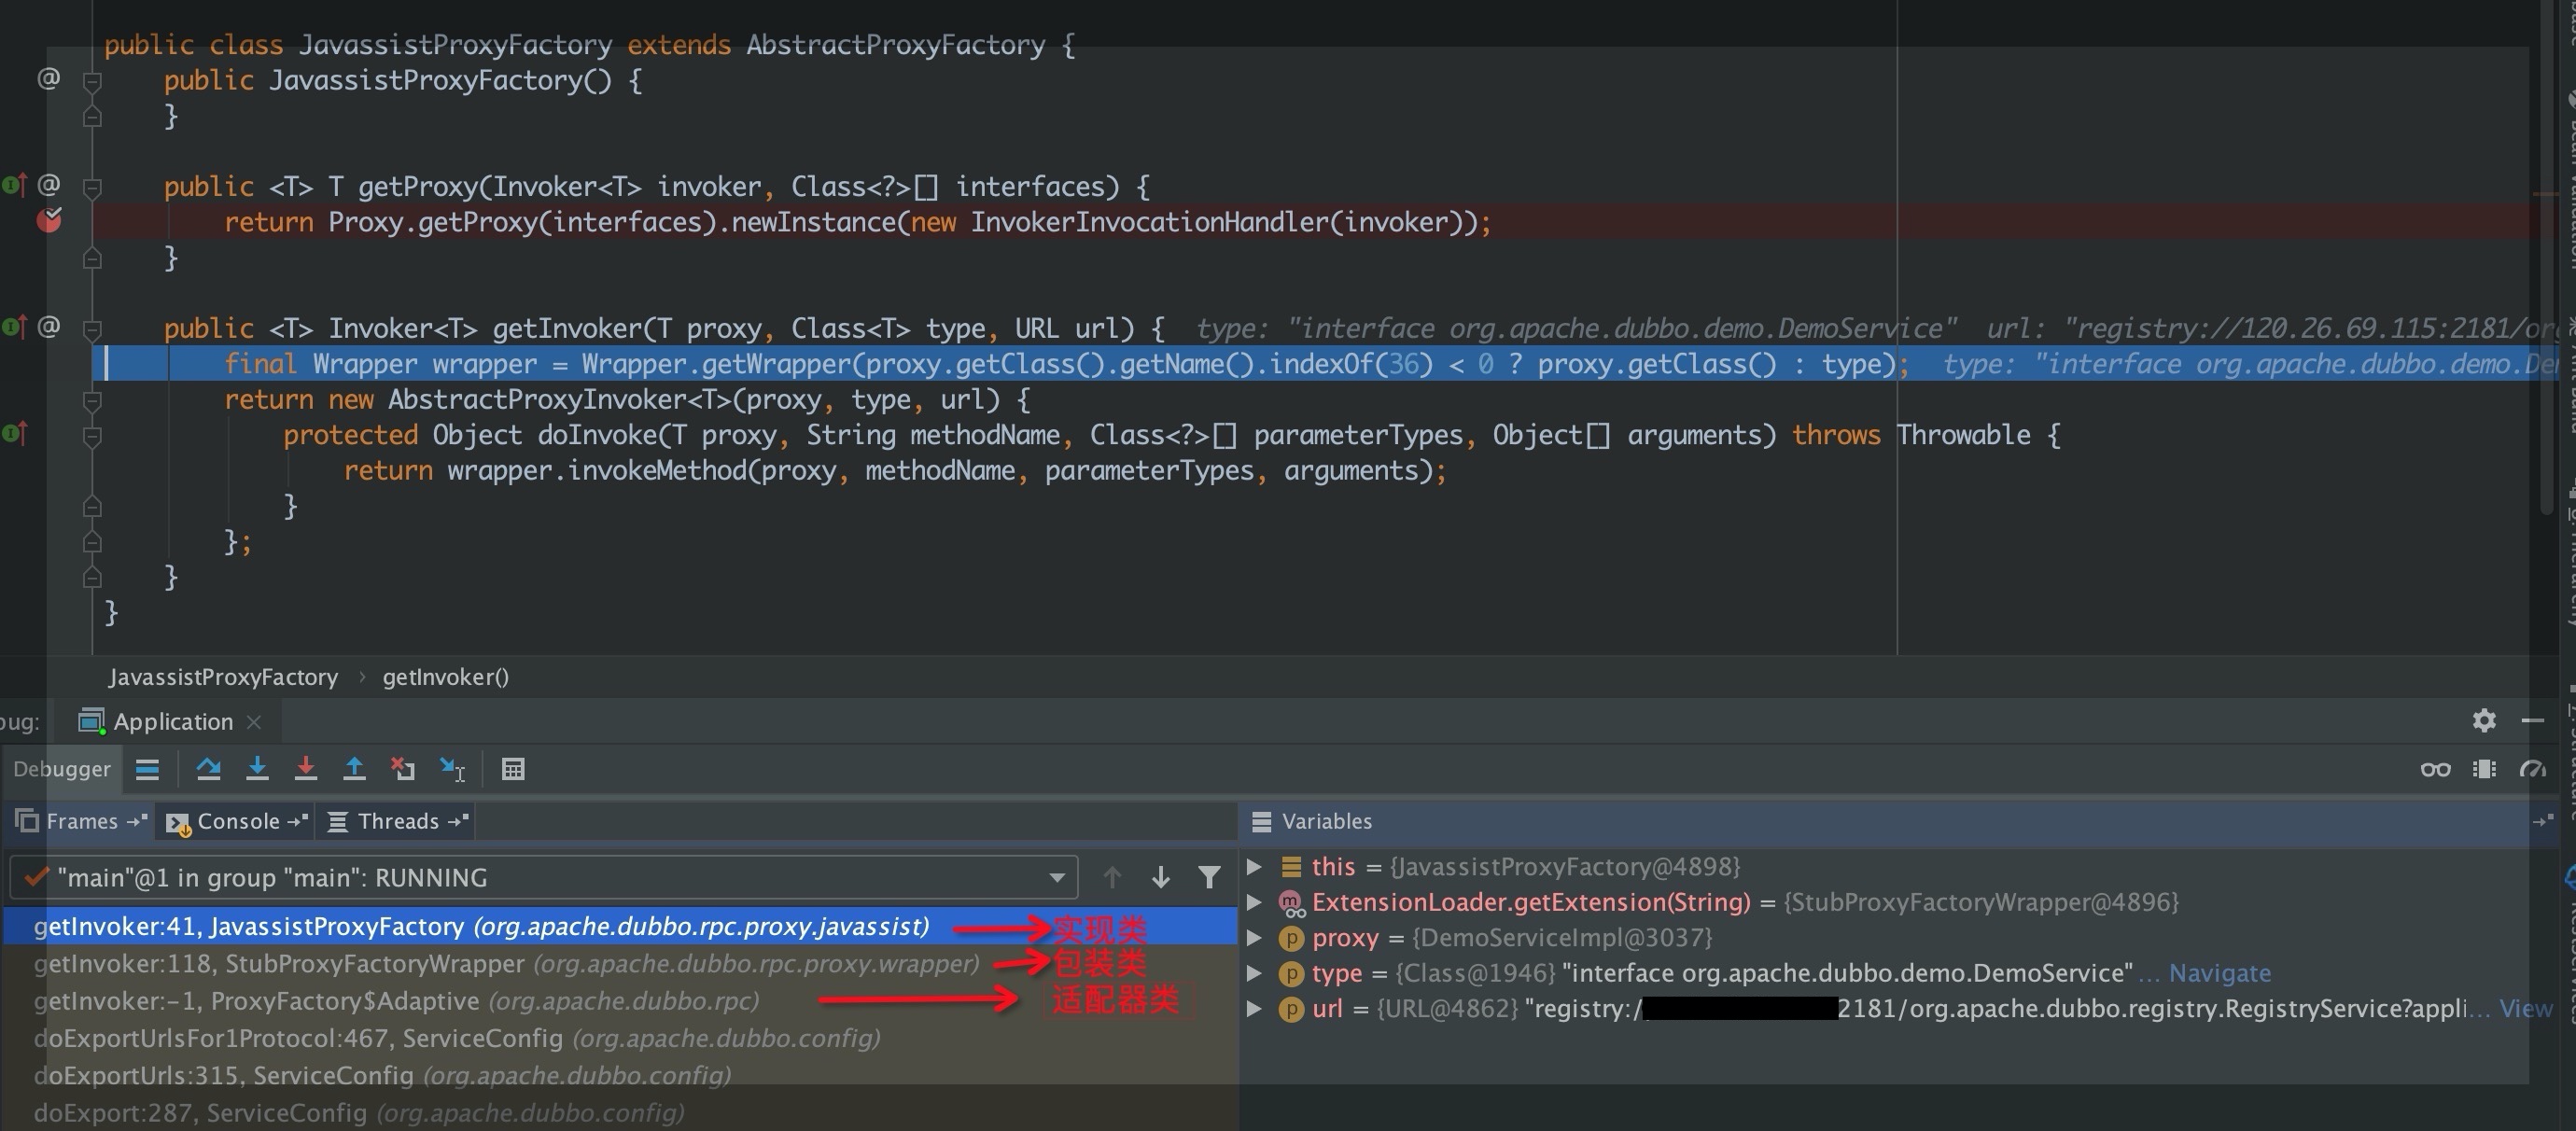Click the Navigate link for type variable

tap(2219, 973)
